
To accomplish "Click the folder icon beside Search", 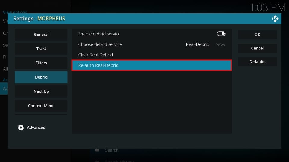I will (97, 150).
